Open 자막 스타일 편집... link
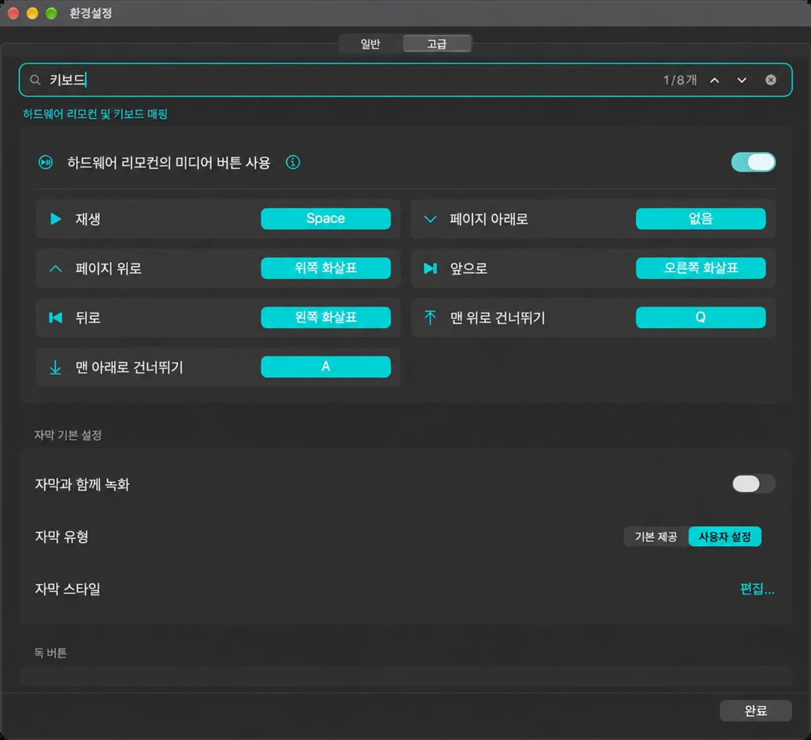Image resolution: width=811 pixels, height=740 pixels. 757,589
